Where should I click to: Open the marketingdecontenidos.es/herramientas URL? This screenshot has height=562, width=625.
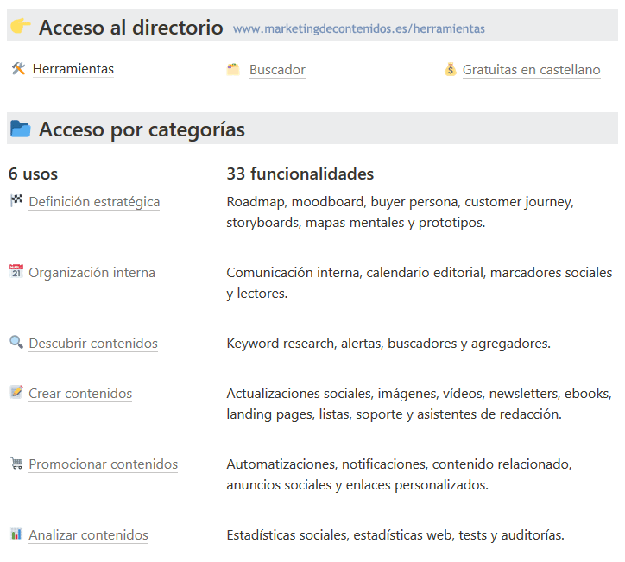tap(359, 28)
